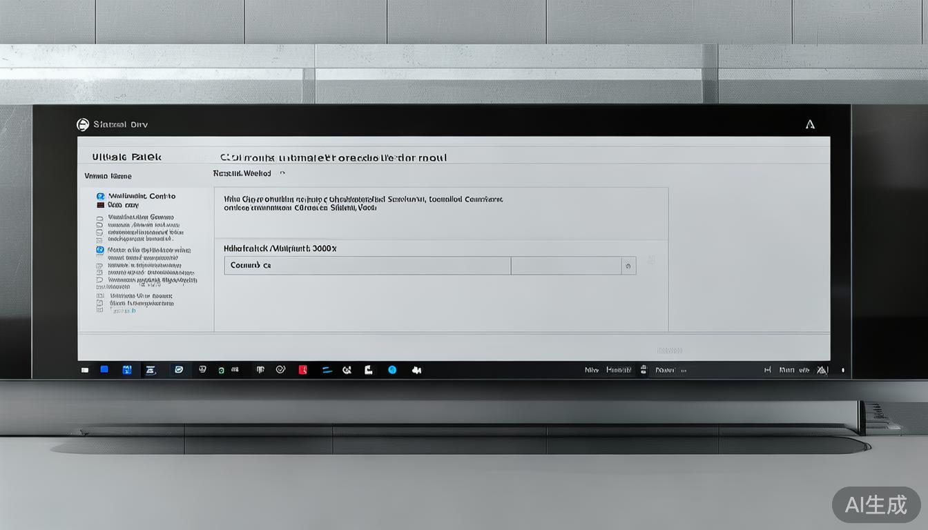
Task: Click into the left text input field
Action: point(367,266)
